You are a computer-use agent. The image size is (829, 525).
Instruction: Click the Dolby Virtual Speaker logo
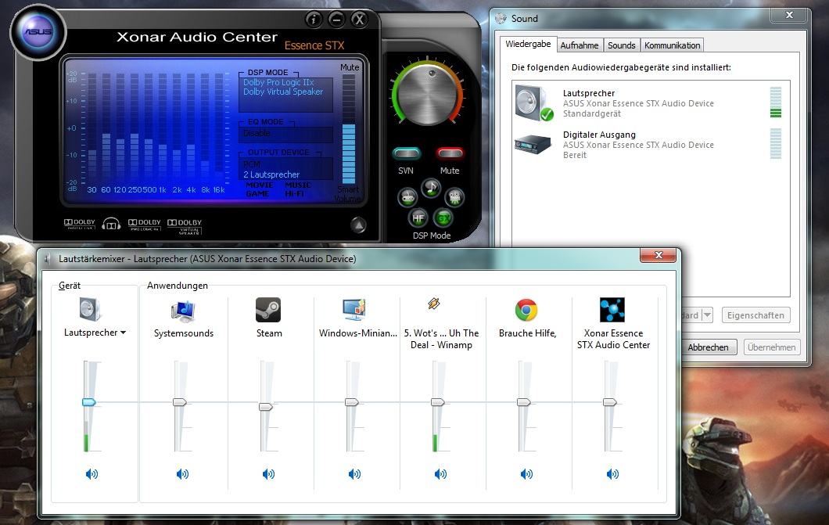[185, 226]
